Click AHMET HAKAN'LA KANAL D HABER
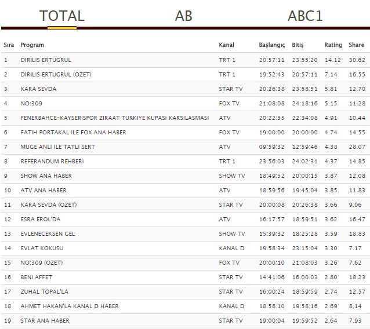This screenshot has width=370, height=329. tap(70, 306)
